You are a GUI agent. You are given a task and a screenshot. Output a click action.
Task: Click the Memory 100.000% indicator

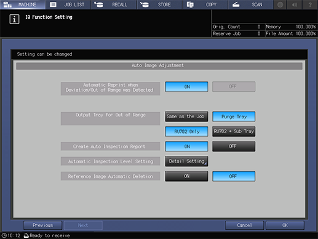[291, 26]
